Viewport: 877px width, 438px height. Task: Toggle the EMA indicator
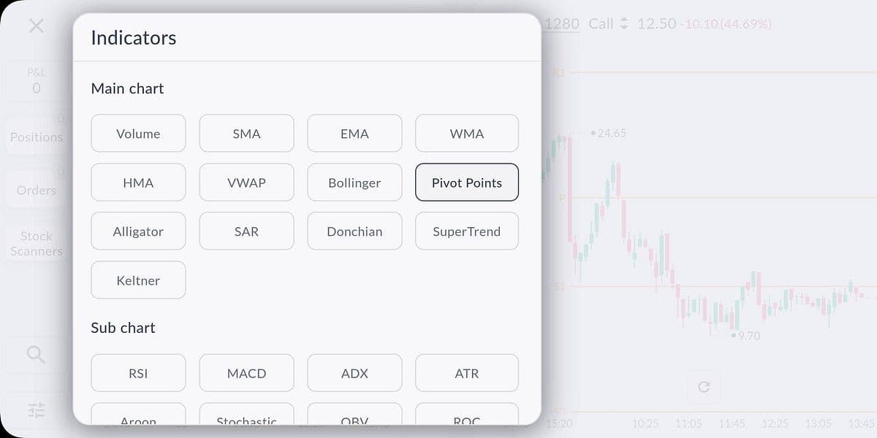coord(354,134)
